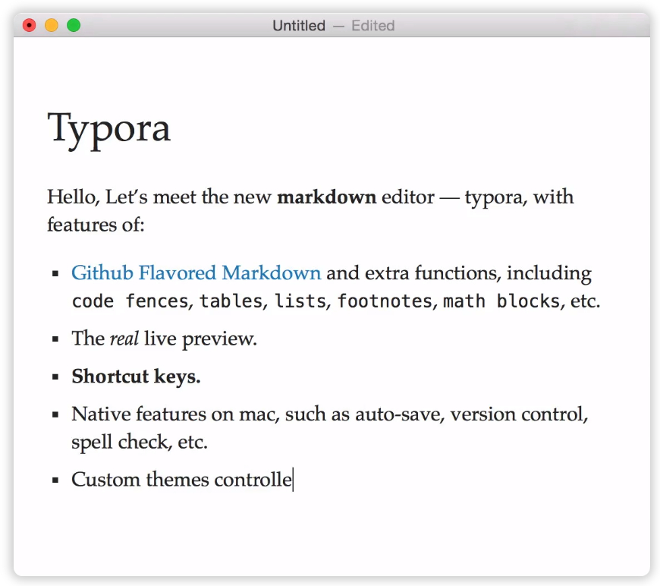The image size is (660, 586).
Task: Open the Github Flavored Markdown link
Action: [196, 273]
